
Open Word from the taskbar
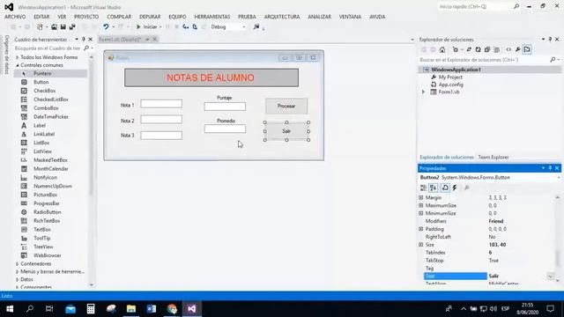click(152, 309)
